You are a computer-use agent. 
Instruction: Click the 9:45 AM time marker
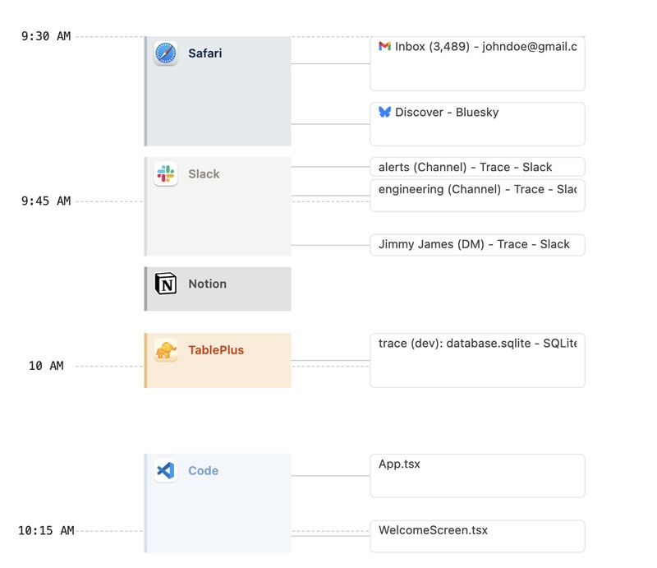point(46,201)
